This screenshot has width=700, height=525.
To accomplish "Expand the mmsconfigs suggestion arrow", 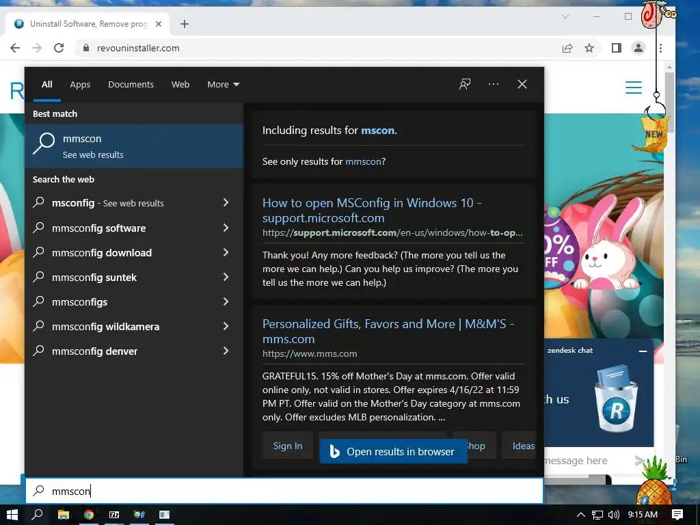I will coord(226,301).
